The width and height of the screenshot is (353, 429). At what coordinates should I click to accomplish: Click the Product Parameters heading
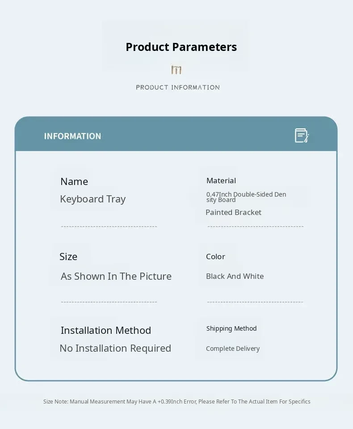tap(181, 47)
